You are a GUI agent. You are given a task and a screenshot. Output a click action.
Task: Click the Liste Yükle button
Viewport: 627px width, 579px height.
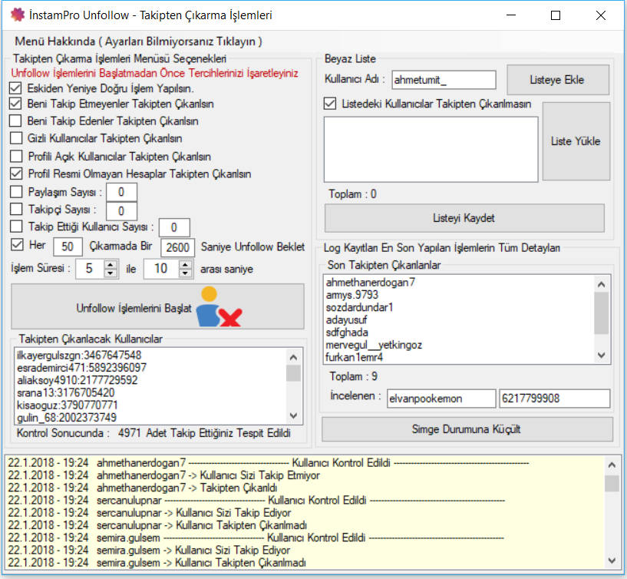(576, 141)
